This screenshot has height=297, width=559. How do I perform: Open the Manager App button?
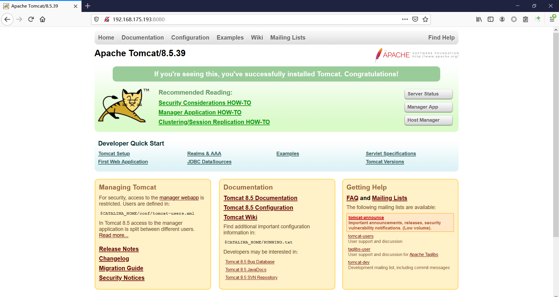click(x=428, y=107)
